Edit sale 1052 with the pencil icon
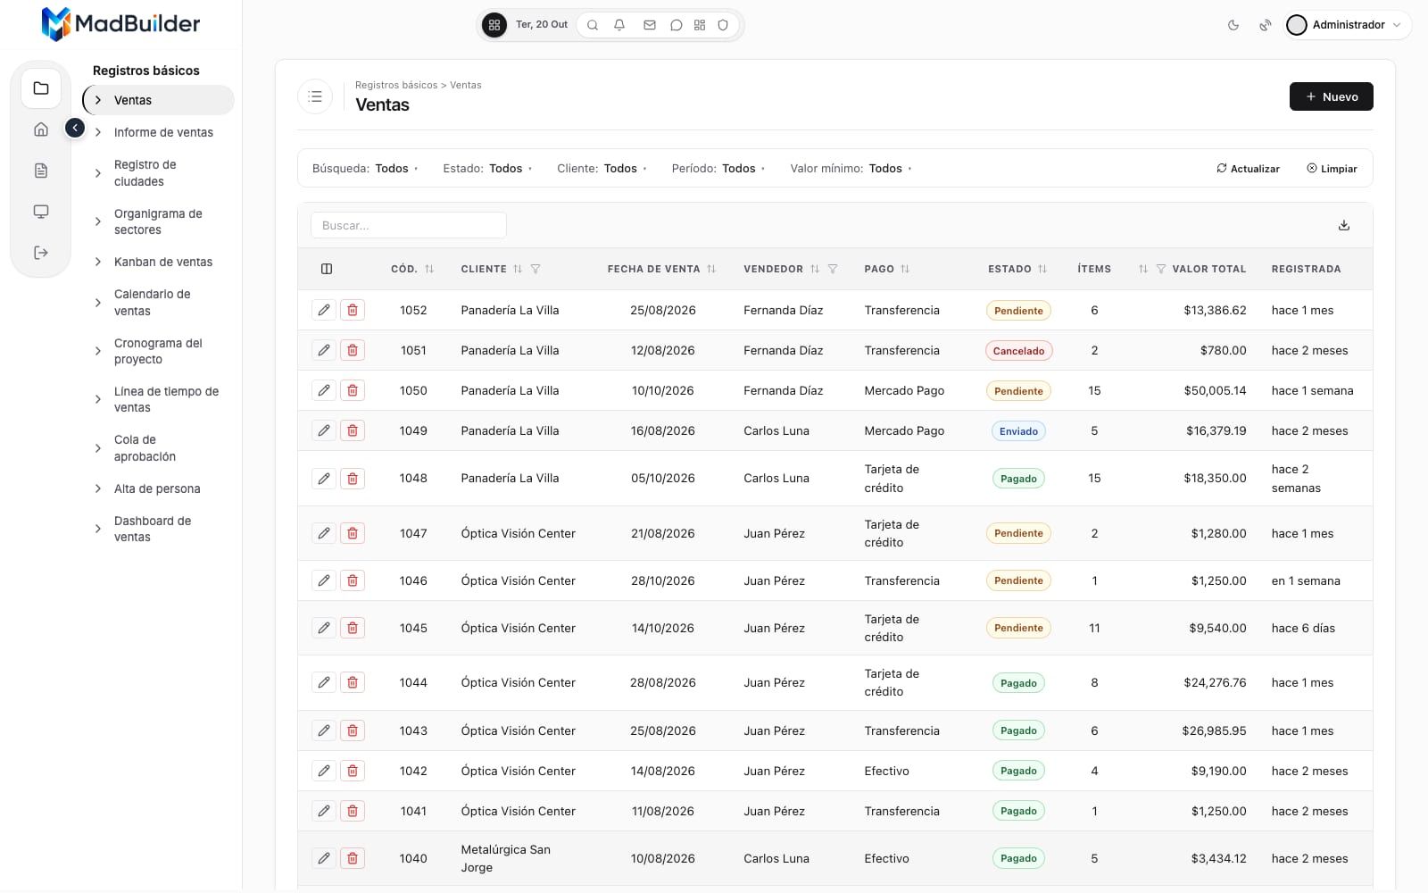1428x893 pixels. [324, 310]
